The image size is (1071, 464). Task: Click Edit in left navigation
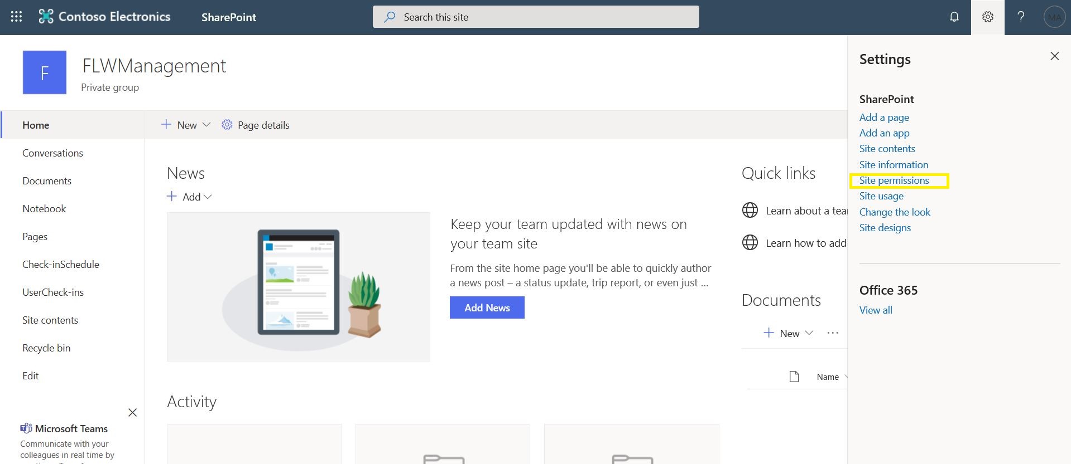[31, 375]
